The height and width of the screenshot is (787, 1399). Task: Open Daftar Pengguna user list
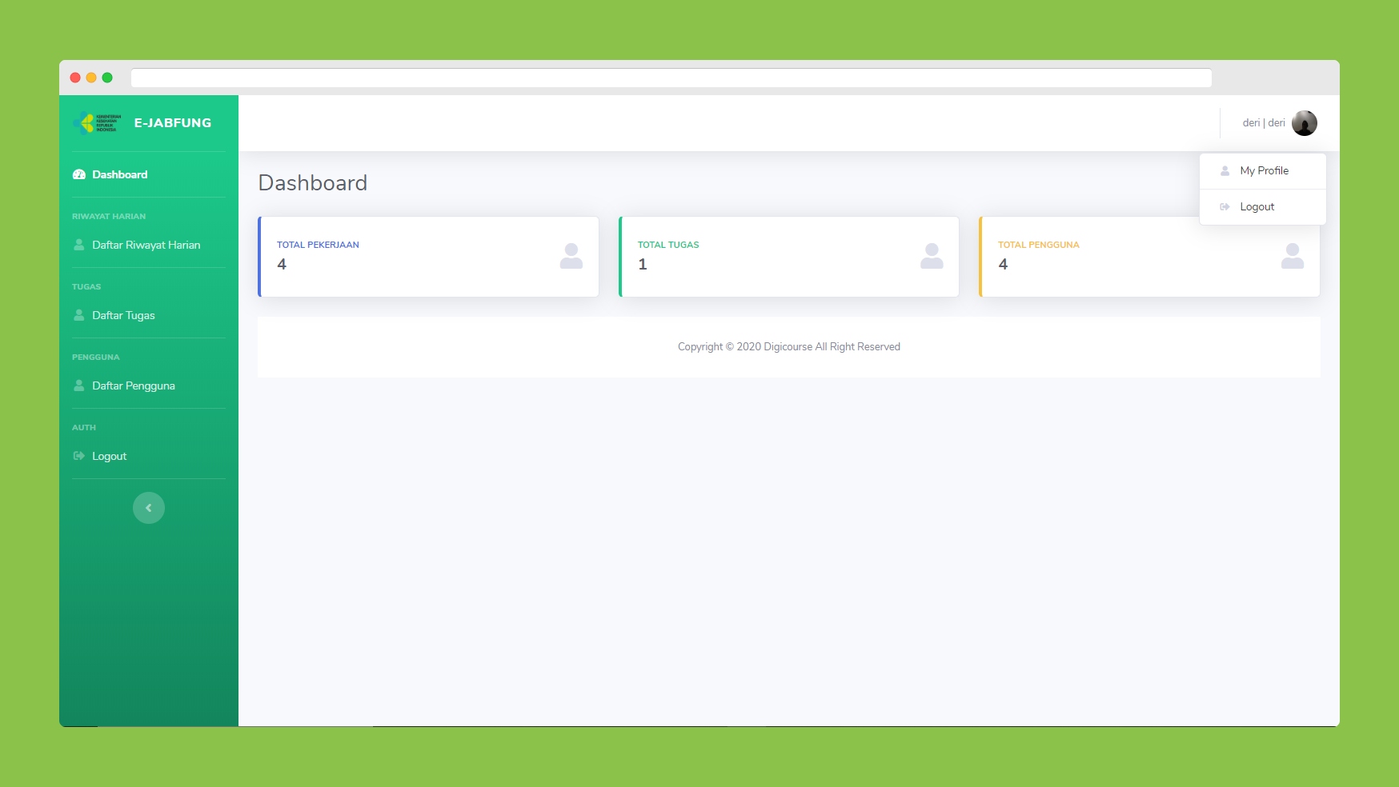point(133,386)
